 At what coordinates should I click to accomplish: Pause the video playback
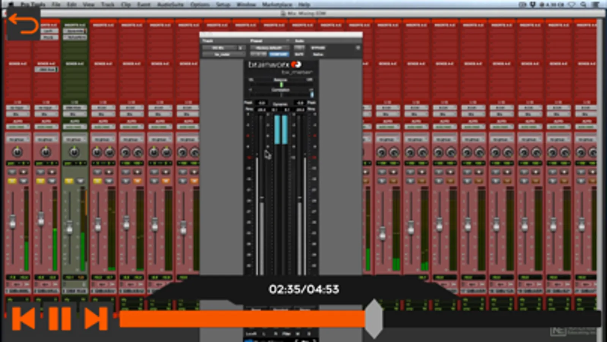pyautogui.click(x=60, y=318)
